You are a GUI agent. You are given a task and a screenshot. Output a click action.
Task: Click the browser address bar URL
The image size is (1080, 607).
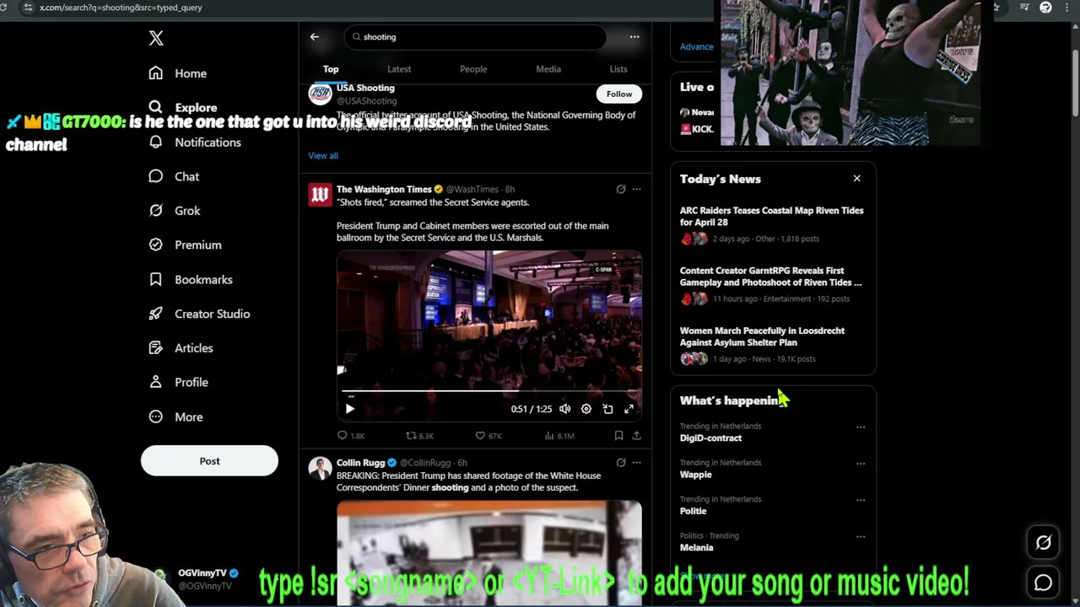click(121, 8)
